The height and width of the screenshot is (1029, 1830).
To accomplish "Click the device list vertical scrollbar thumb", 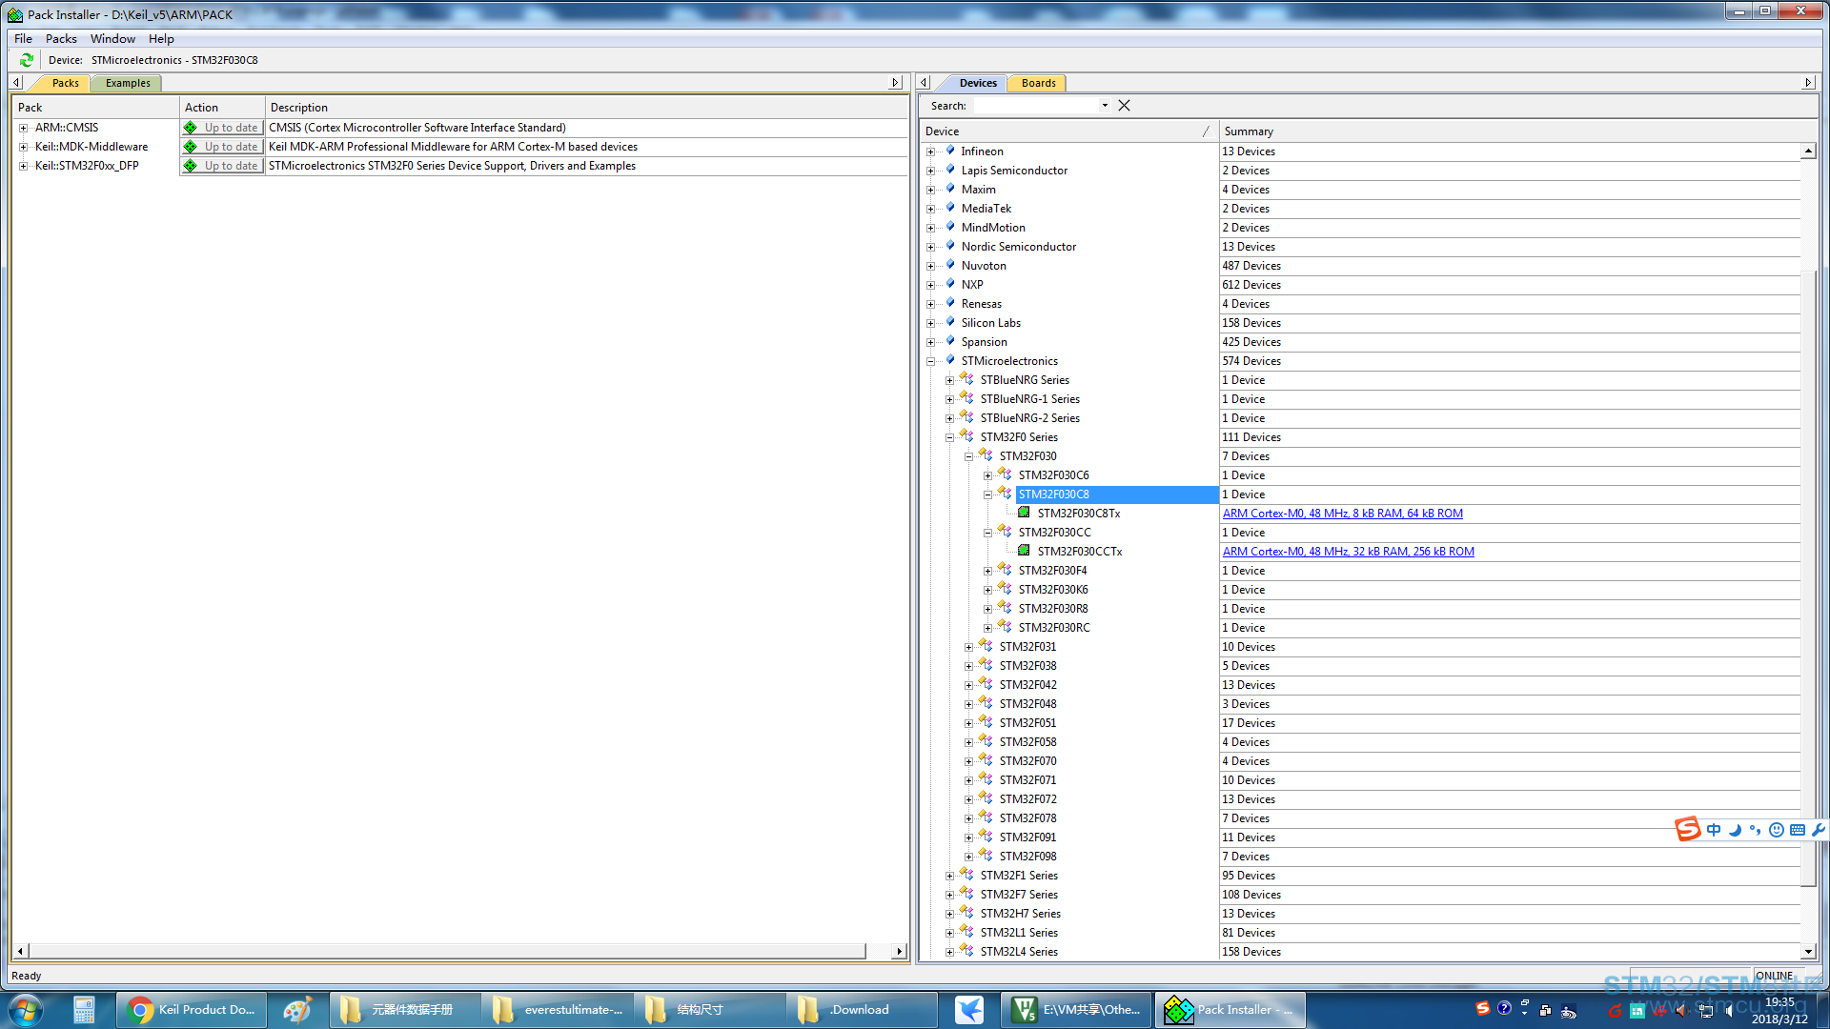I will [x=1808, y=579].
